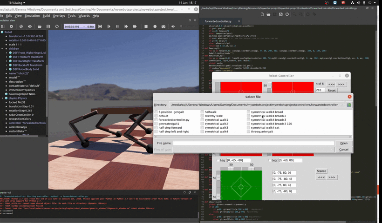This screenshot has width=382, height=223.
Task: Select the 'default' file in the dialog
Action: tap(163, 116)
